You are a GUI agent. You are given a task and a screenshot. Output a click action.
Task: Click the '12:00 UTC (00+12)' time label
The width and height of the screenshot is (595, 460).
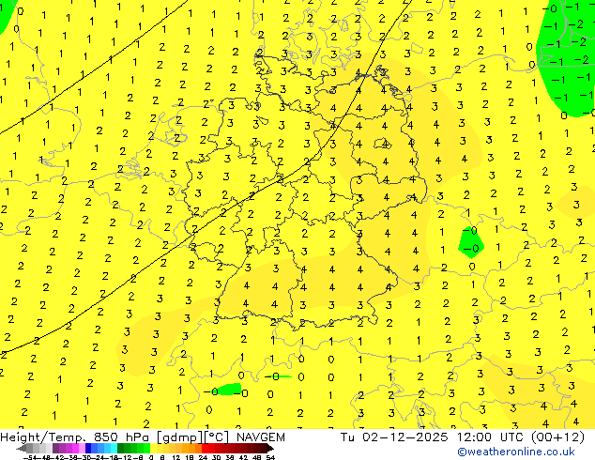tap(521, 437)
